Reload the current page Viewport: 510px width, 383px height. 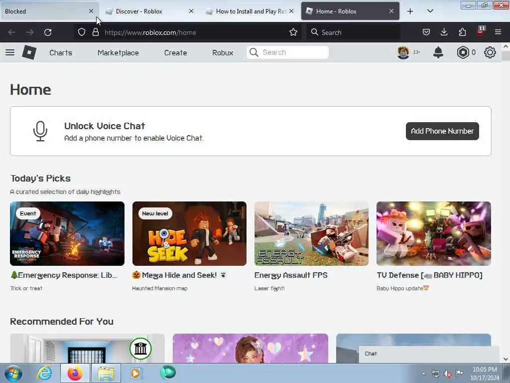pyautogui.click(x=48, y=32)
